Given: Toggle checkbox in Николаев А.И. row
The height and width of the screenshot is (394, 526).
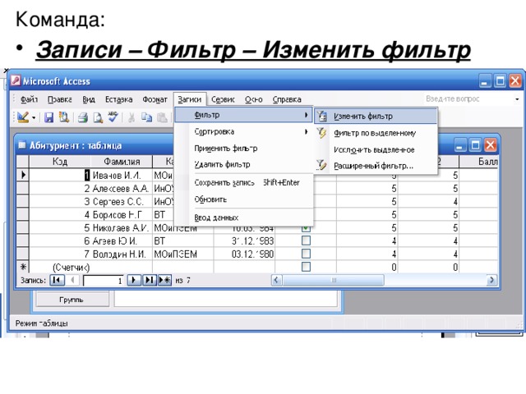Looking at the screenshot, I should point(306,228).
